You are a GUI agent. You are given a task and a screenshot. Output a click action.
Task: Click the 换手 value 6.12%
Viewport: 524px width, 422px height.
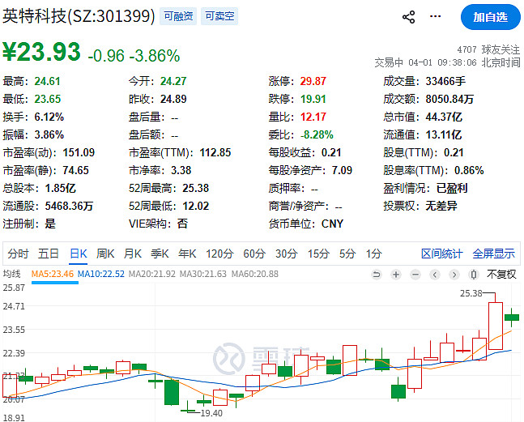click(49, 117)
